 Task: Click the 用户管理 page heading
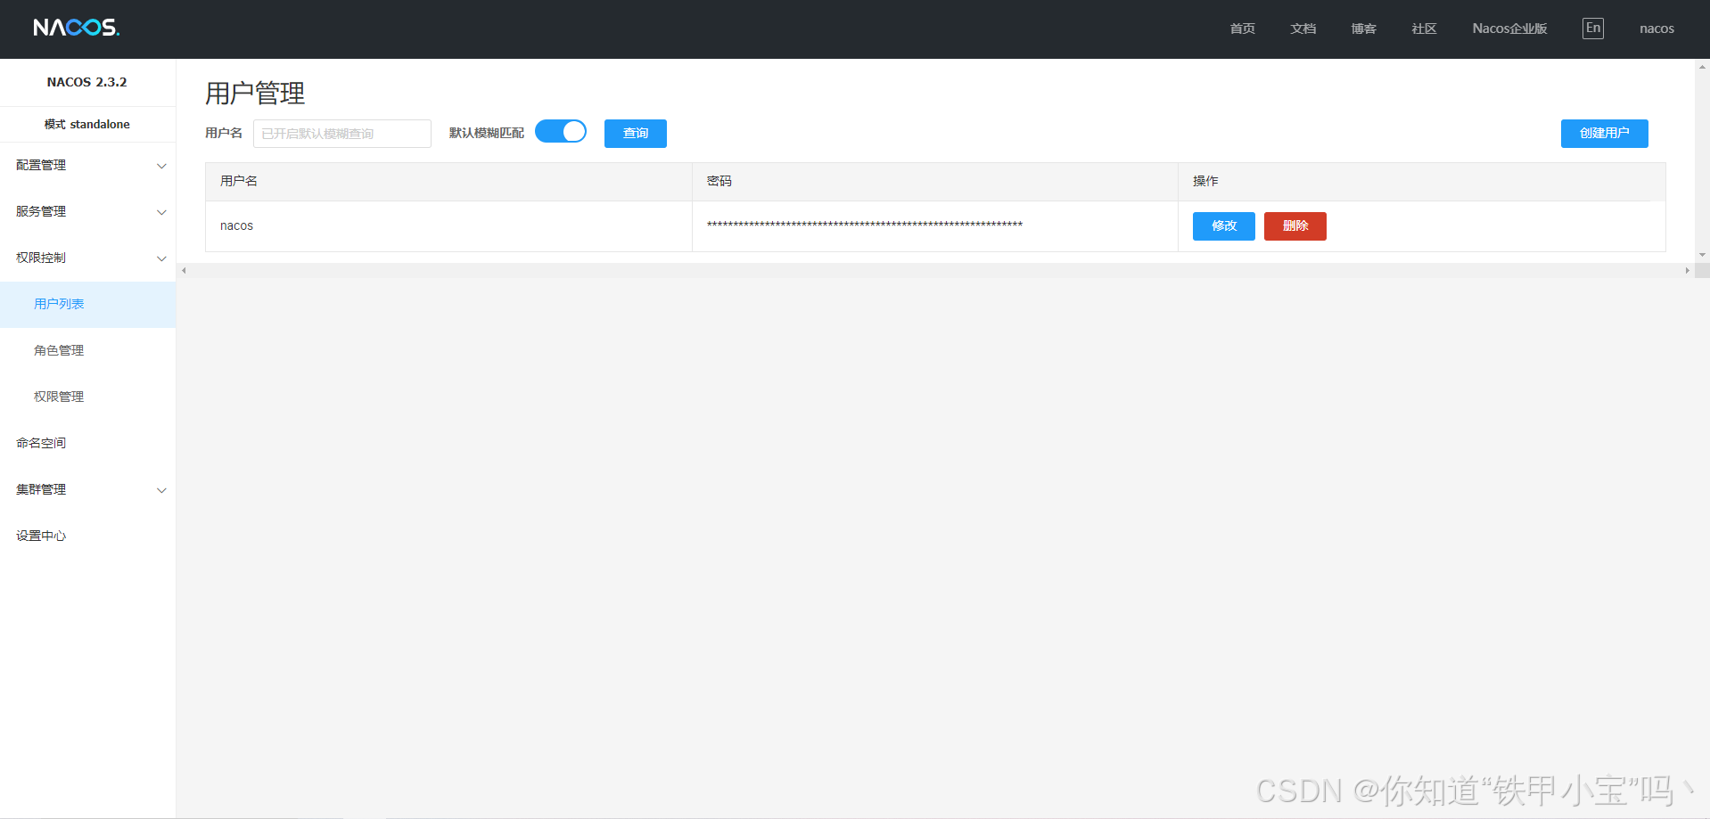pos(255,93)
